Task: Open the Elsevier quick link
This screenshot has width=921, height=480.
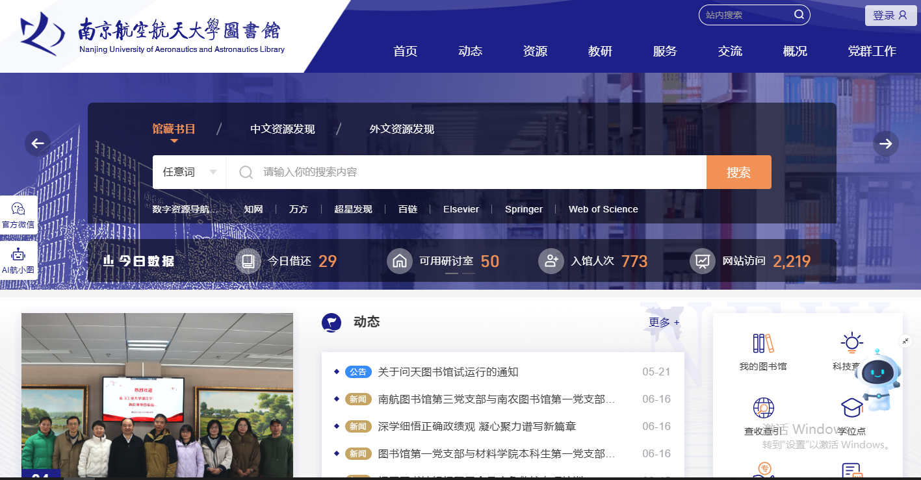Action: tap(461, 209)
